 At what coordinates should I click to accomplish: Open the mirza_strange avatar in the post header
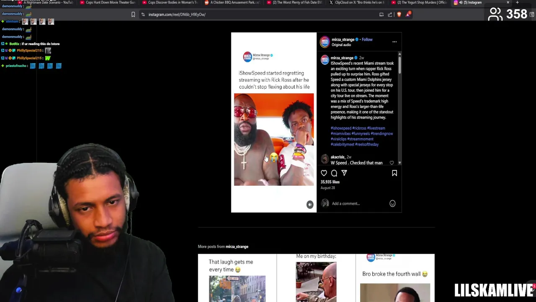pyautogui.click(x=325, y=42)
